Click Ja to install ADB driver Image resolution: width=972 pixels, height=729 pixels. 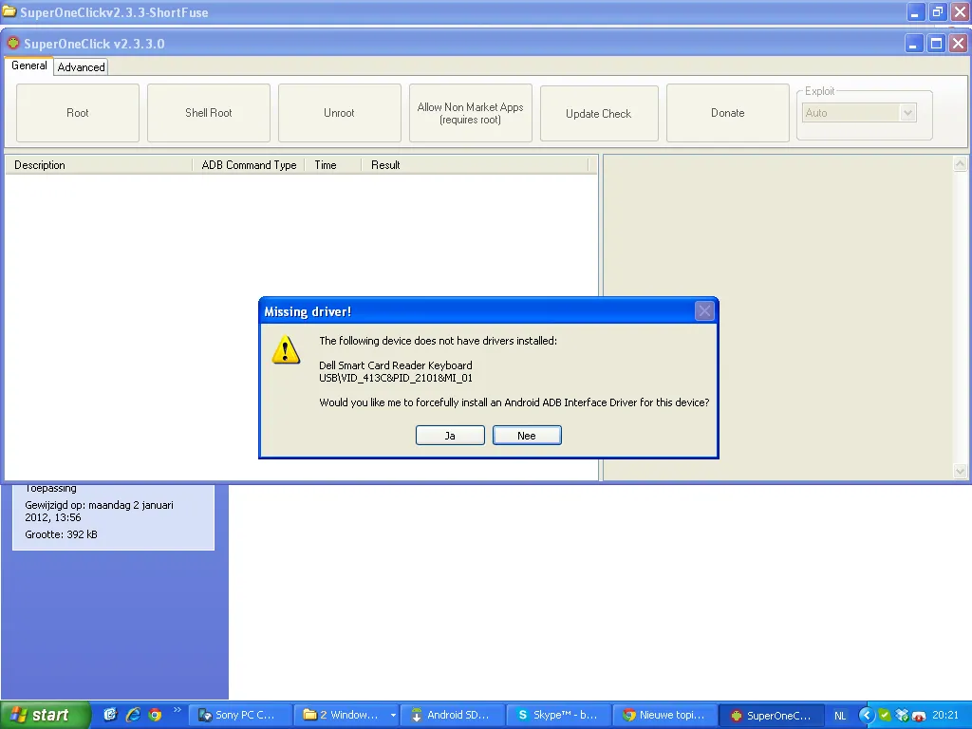pyautogui.click(x=450, y=436)
